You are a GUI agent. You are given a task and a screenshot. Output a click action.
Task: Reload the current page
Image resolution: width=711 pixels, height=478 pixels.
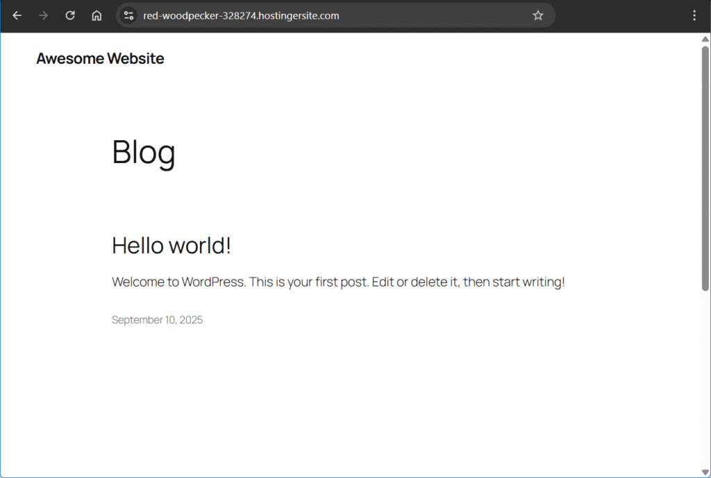[x=70, y=15]
